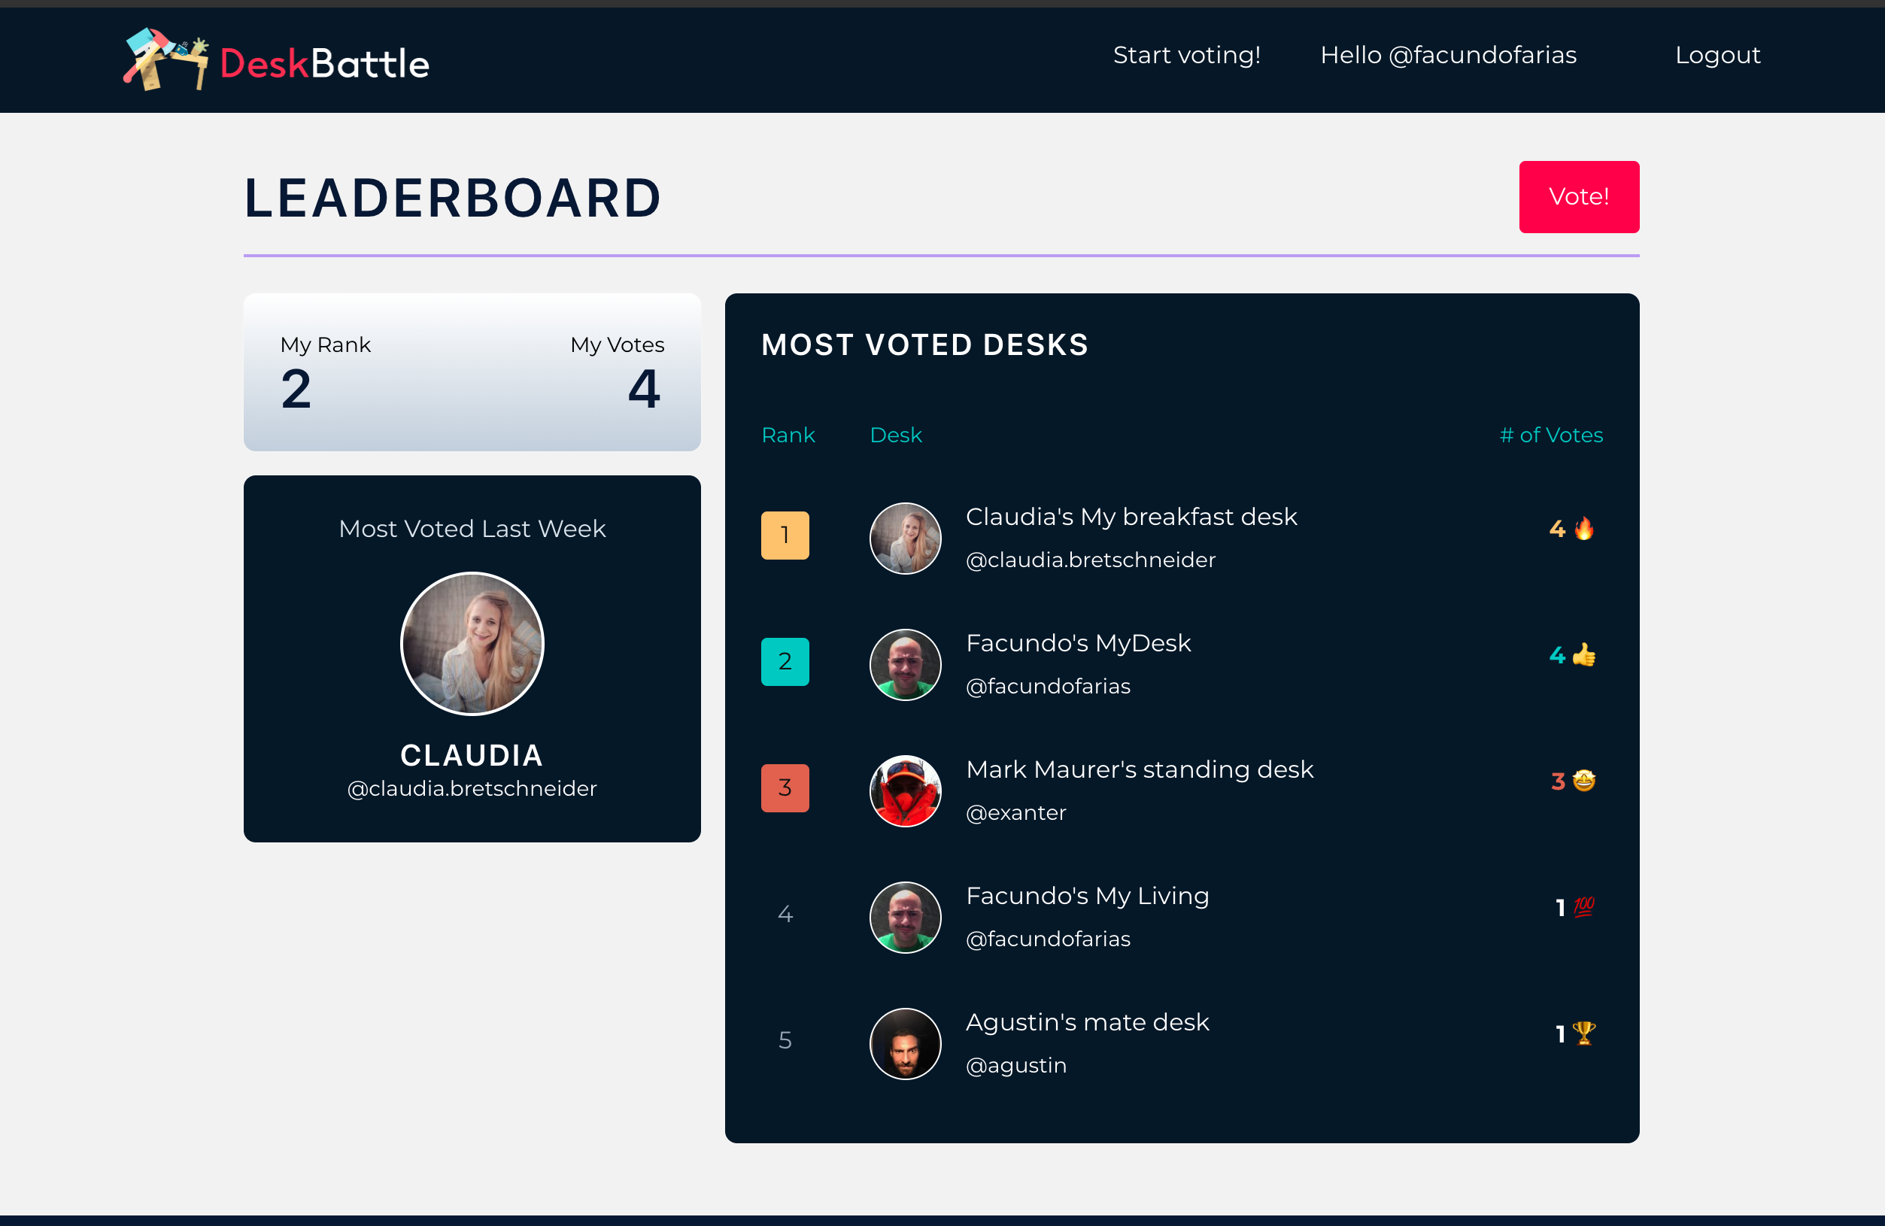Viewport: 1885px width, 1226px height.
Task: Click @claudia.bretschneider handle in Most Voted Last Week card
Action: (472, 789)
